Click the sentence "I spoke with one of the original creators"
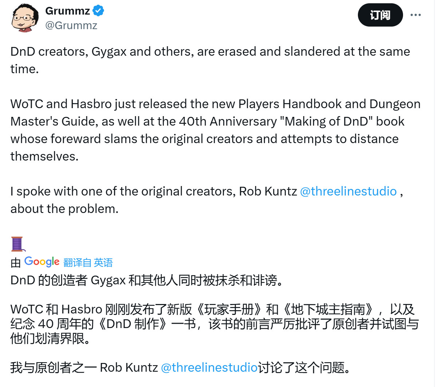The image size is (446, 387). point(153,191)
